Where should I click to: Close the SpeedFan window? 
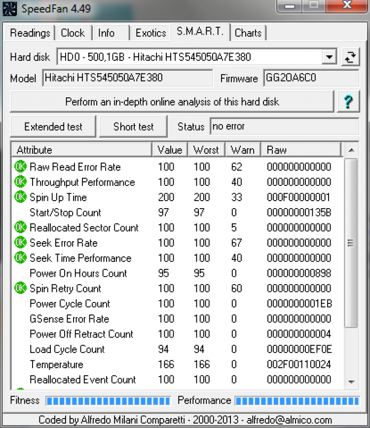[347, 5]
